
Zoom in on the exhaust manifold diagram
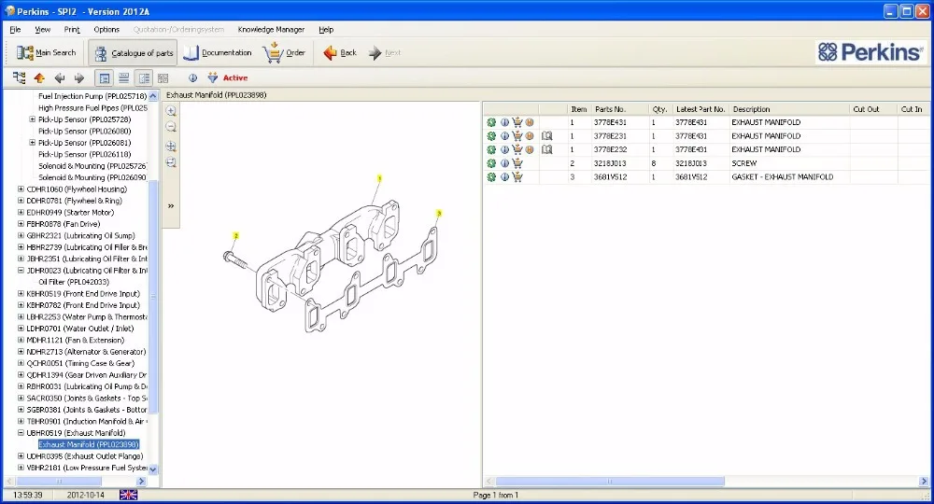click(x=171, y=111)
